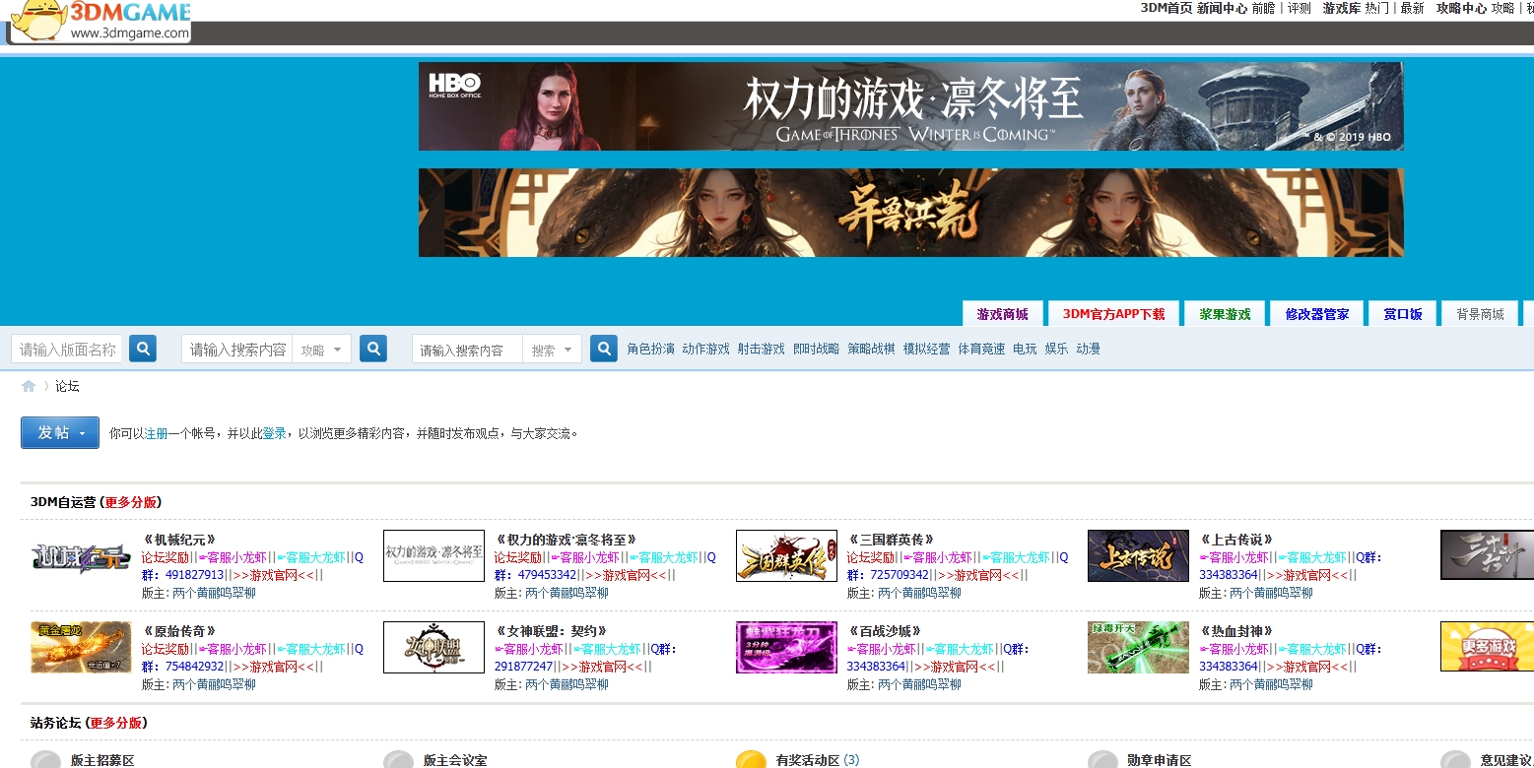The height and width of the screenshot is (768, 1534).
Task: Open the 三国群英传 board image
Action: [786, 556]
